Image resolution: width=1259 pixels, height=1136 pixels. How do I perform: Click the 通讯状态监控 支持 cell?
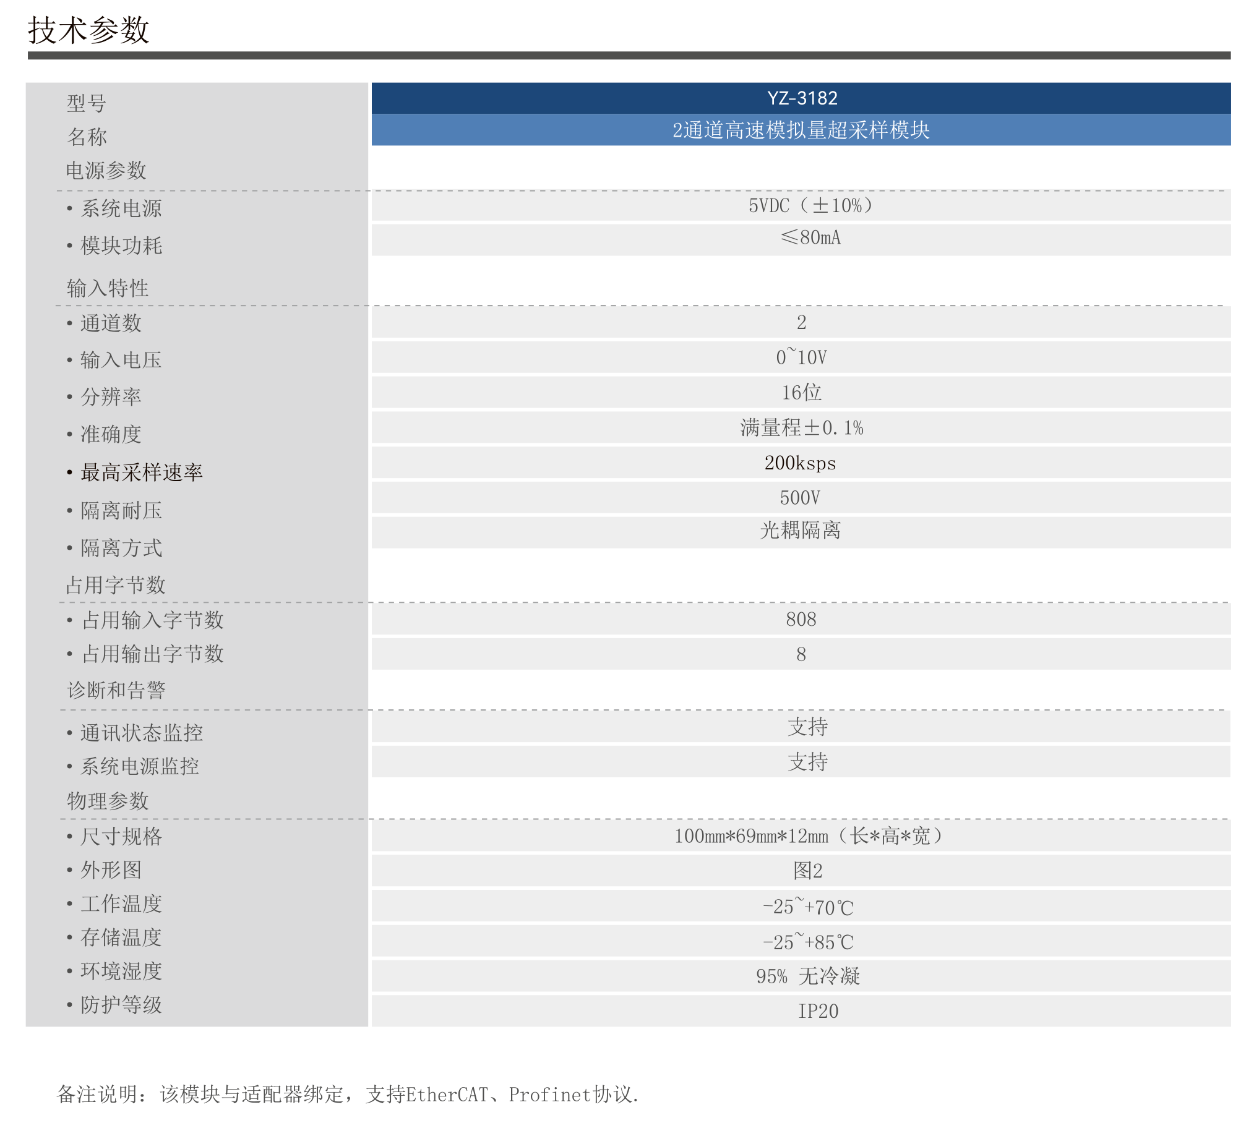tap(807, 727)
